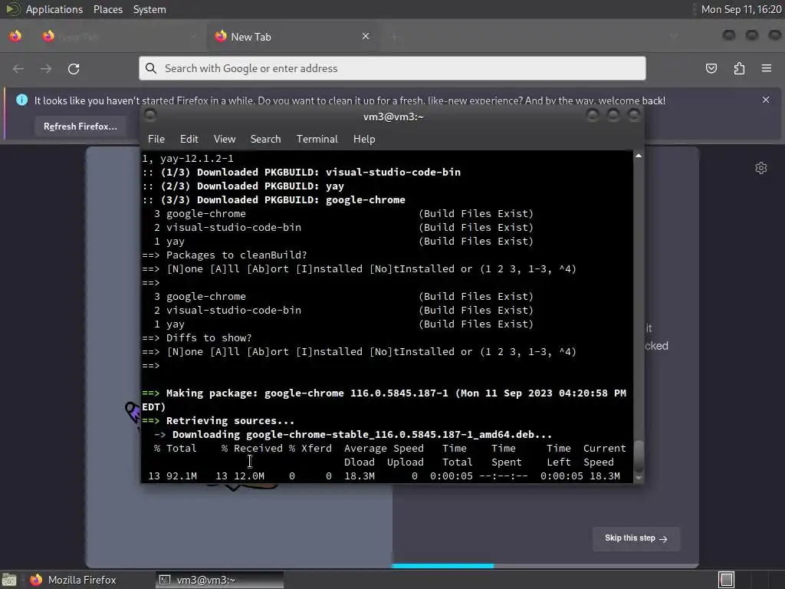Switch to the first inactive New Tab
Viewport: 785px width, 589px height.
(119, 37)
